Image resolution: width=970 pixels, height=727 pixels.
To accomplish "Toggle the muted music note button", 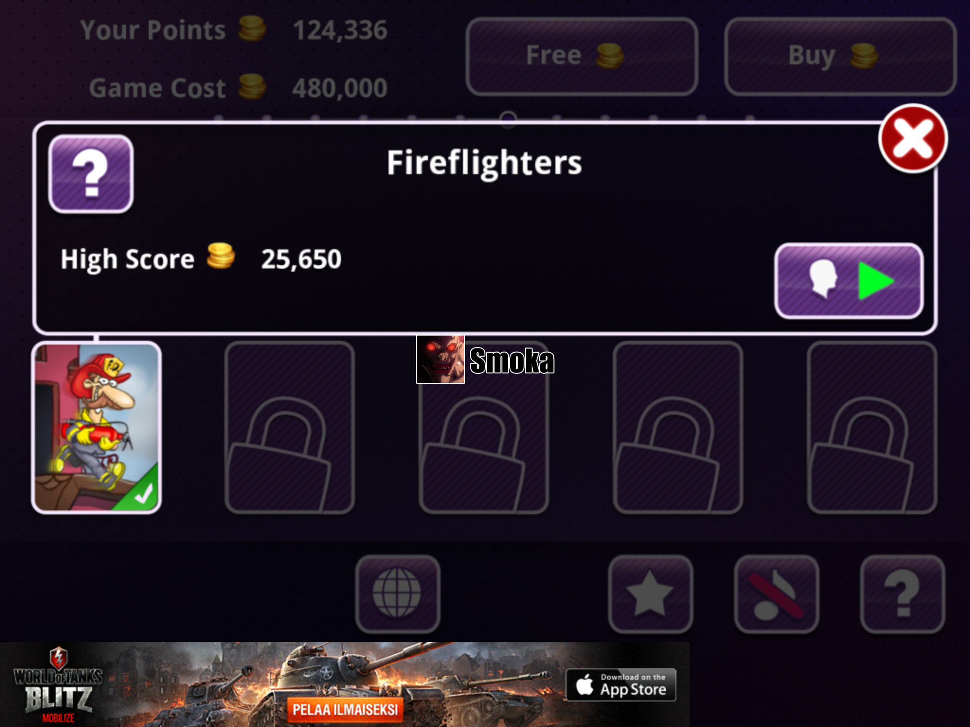I will click(x=777, y=594).
